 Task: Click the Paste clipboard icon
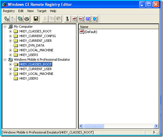coord(59,19)
